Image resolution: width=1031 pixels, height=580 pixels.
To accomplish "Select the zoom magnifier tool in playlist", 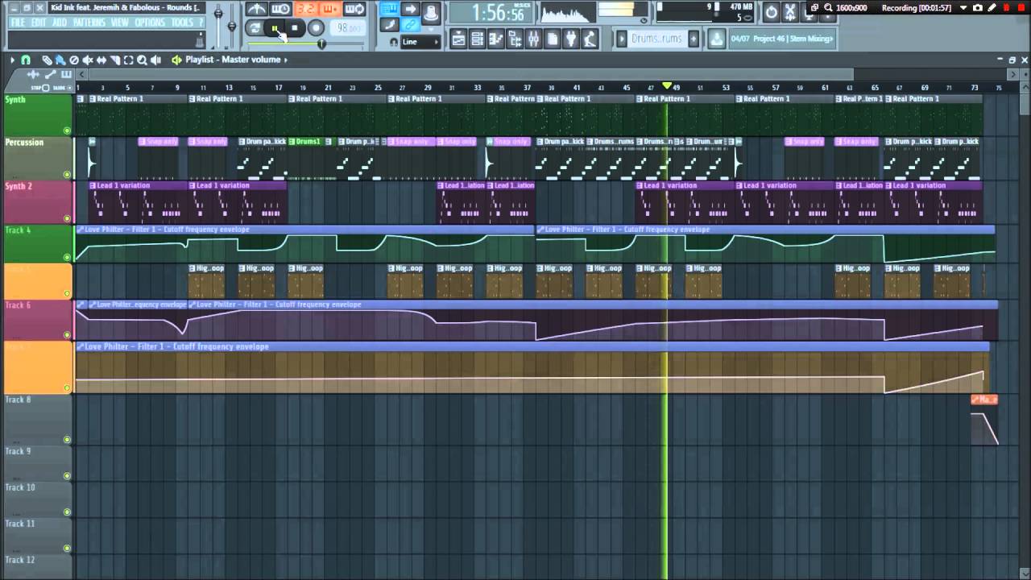I will (142, 60).
